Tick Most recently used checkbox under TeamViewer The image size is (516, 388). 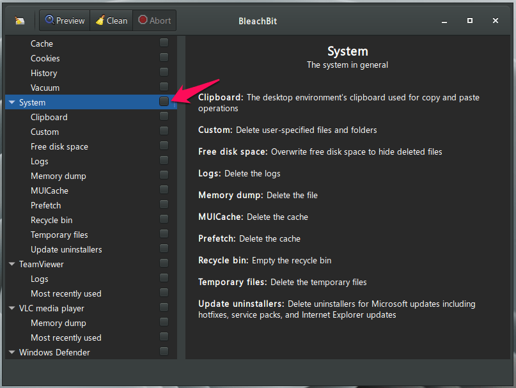pyautogui.click(x=164, y=293)
